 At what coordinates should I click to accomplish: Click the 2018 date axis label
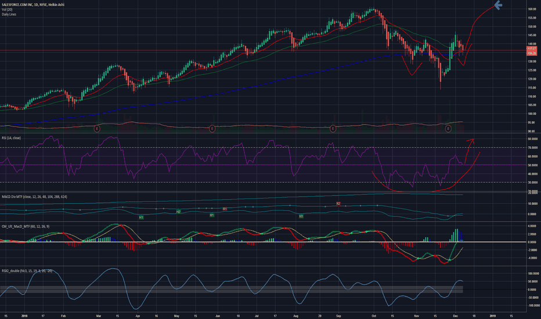(24, 316)
